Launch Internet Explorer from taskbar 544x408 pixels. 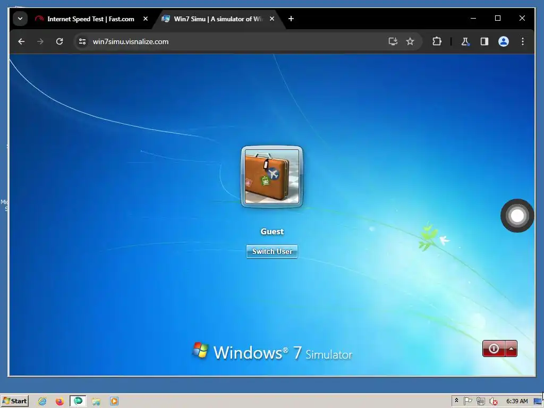(x=42, y=401)
